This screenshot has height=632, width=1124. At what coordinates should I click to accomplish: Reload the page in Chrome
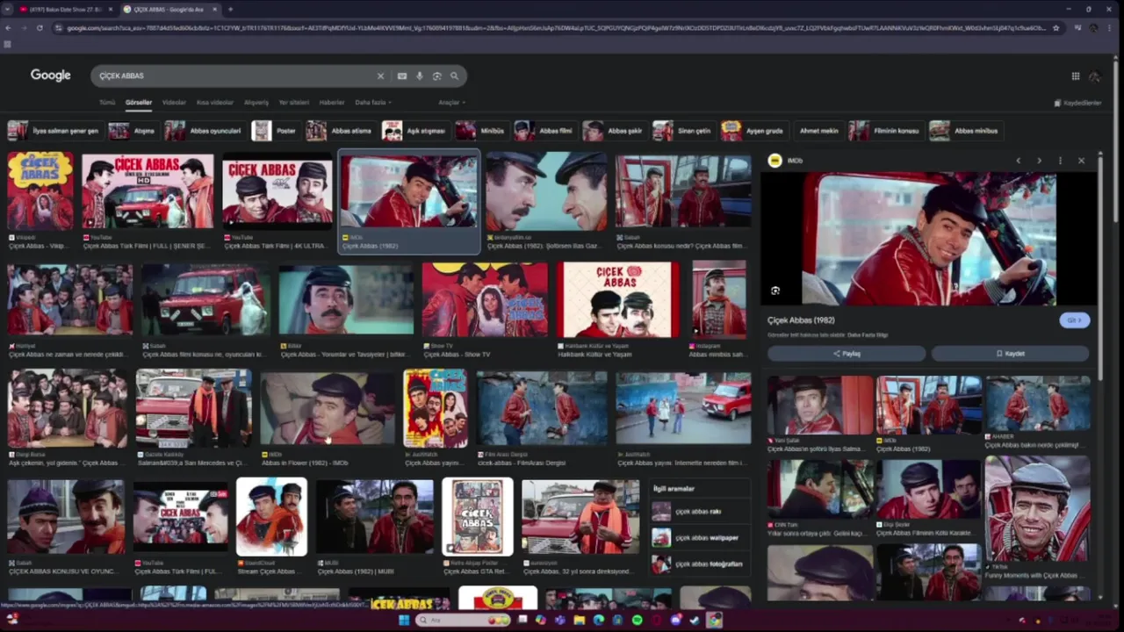[x=40, y=28]
